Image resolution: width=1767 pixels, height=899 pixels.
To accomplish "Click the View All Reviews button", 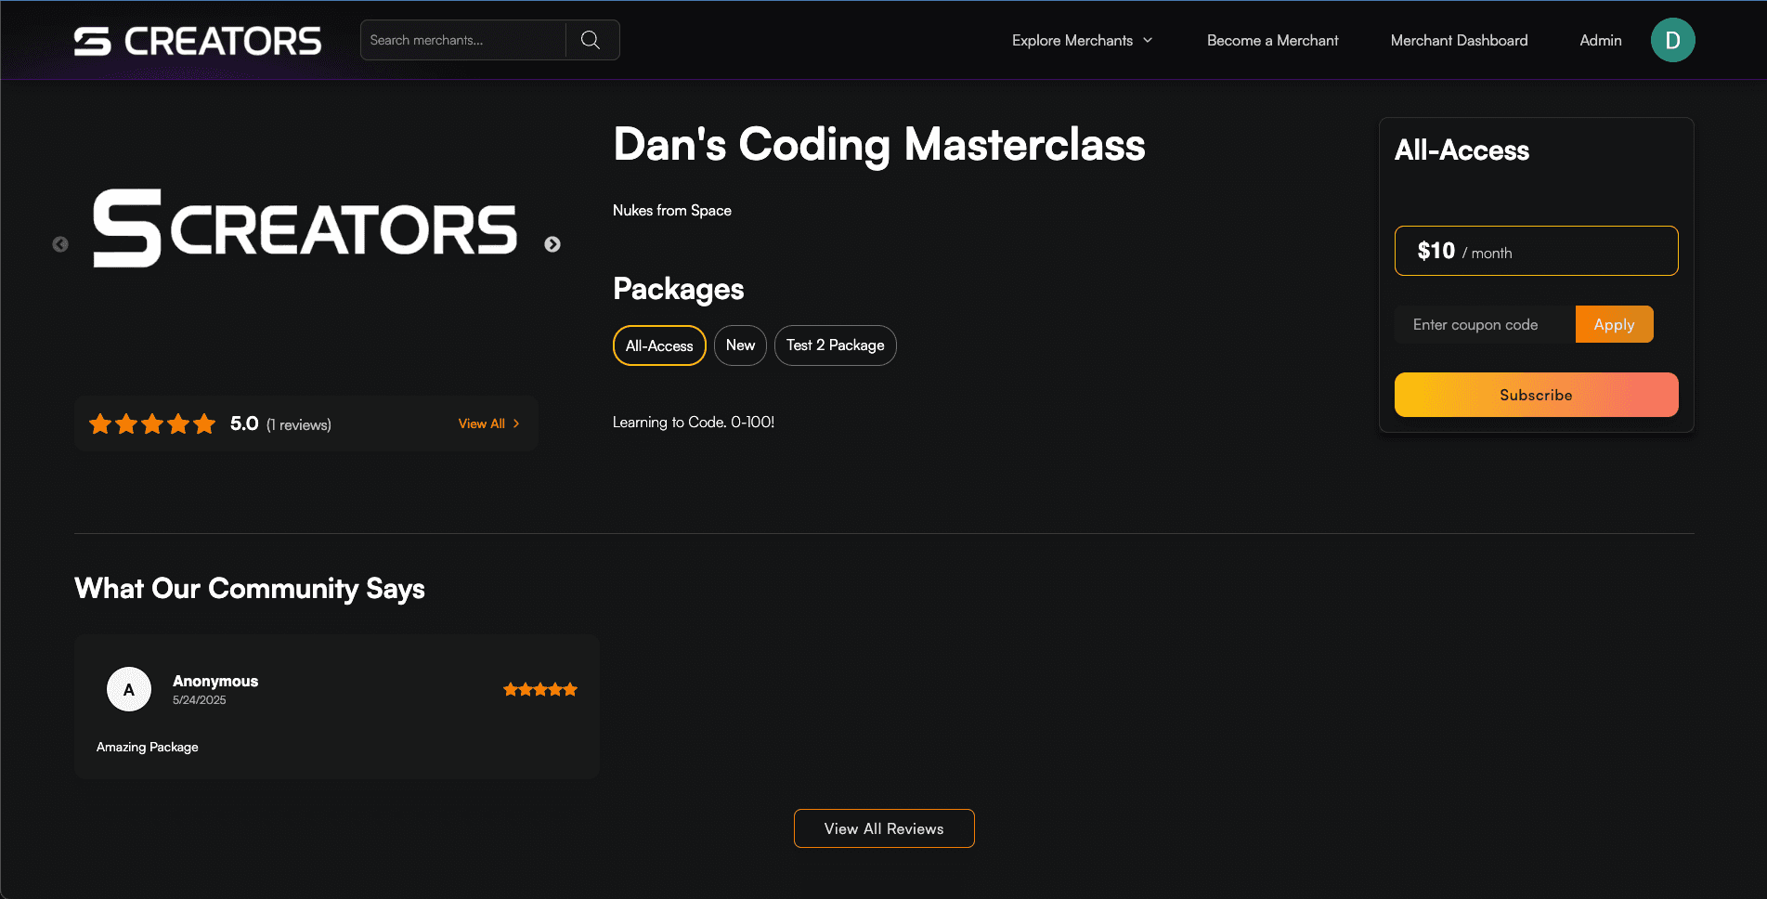I will coord(884,828).
